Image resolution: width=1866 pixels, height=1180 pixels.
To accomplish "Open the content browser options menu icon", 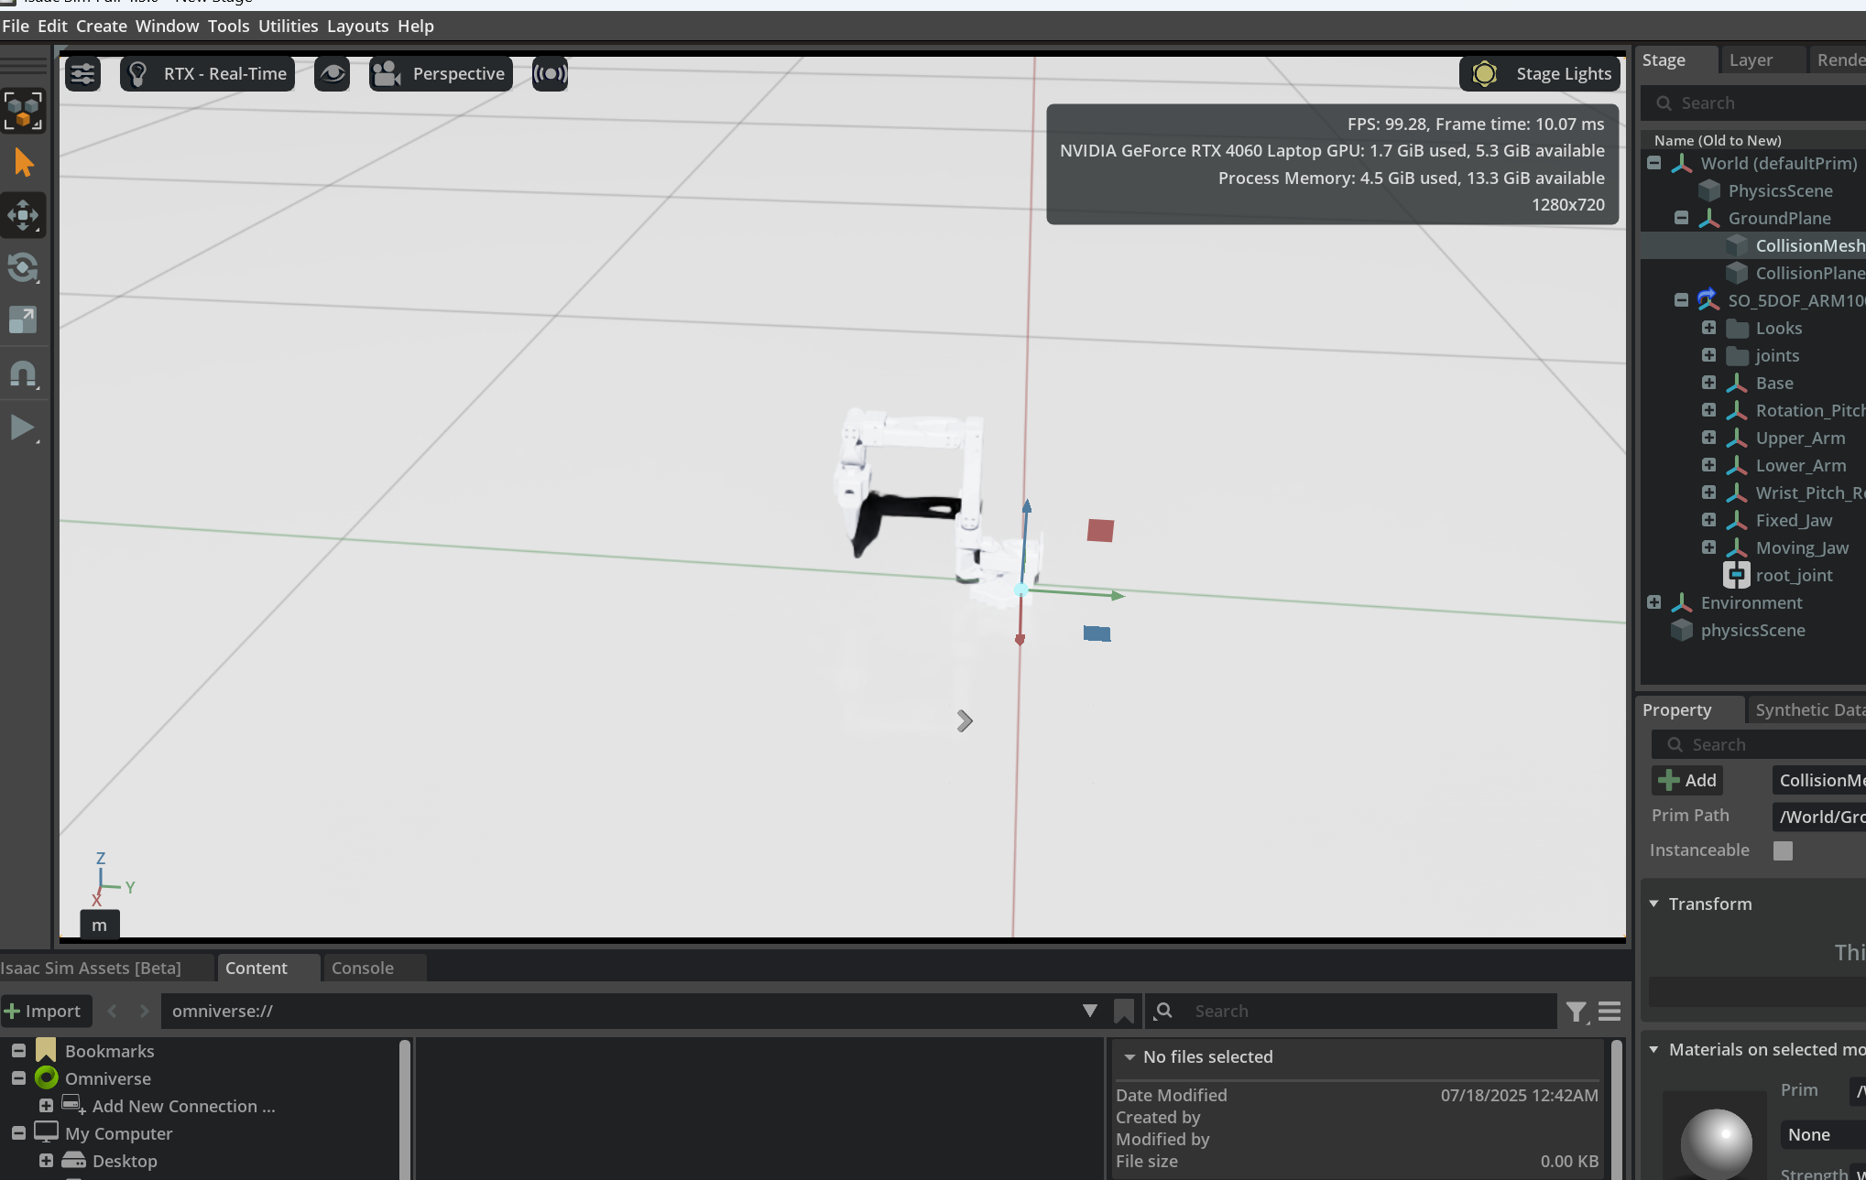I will tap(1610, 1012).
